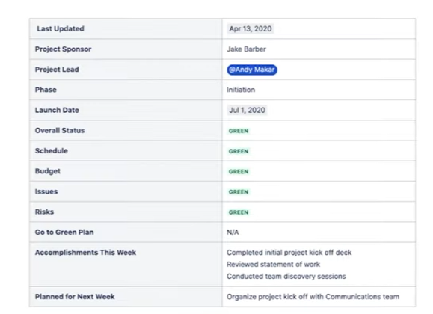The height and width of the screenshot is (314, 433).
Task: Click 'Completed initial project kick off deck' line
Action: (x=289, y=253)
